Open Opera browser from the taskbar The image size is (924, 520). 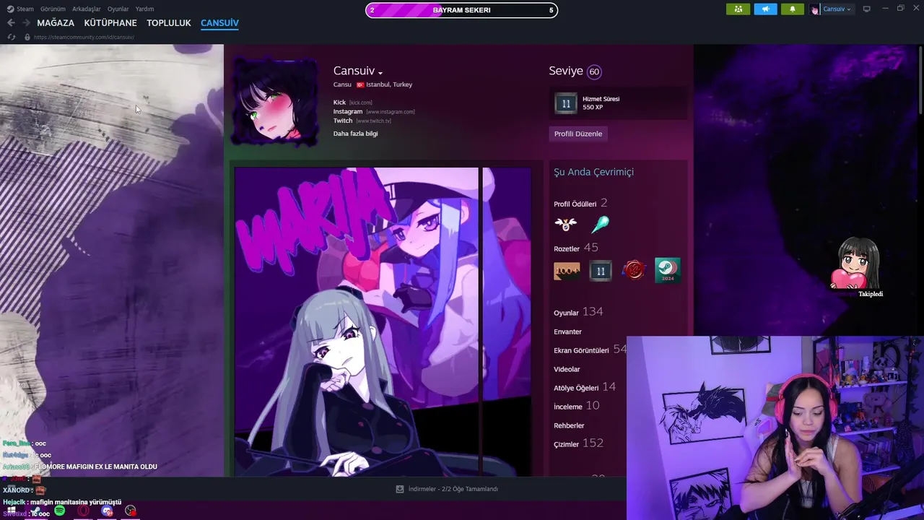pos(84,511)
